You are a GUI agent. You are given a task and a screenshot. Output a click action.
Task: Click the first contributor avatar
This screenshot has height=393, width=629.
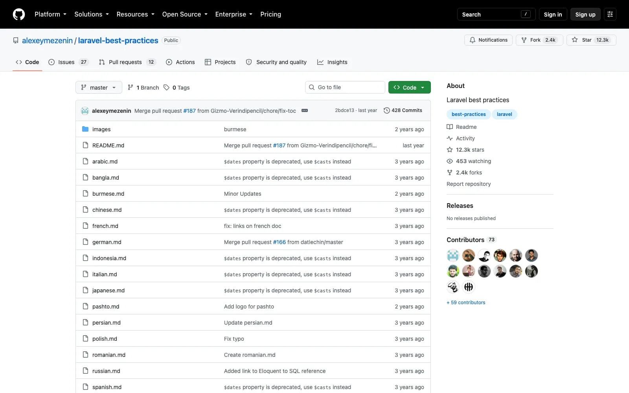tap(453, 255)
